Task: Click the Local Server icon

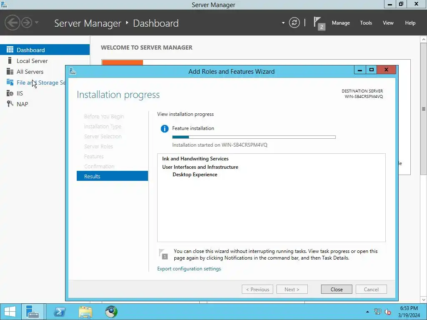Action: [x=10, y=60]
